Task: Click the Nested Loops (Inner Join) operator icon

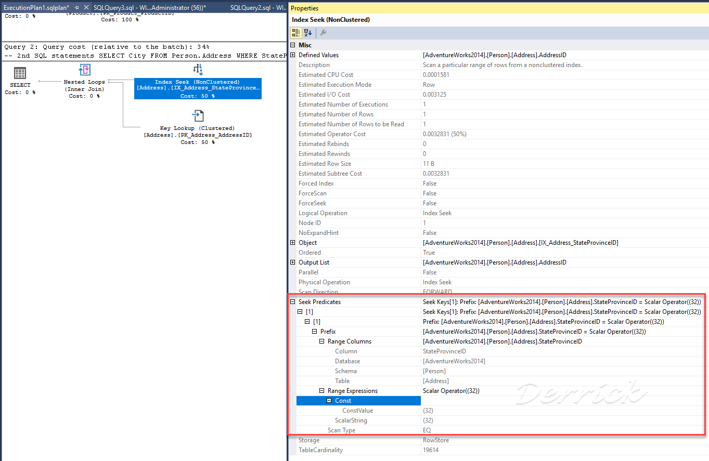Action: tap(85, 69)
